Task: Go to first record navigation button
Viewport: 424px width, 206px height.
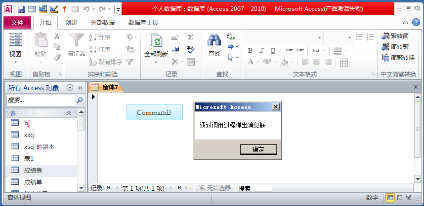Action: [x=109, y=188]
